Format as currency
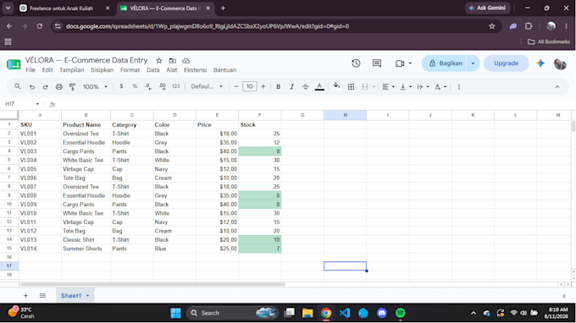576x323 pixels. point(121,86)
